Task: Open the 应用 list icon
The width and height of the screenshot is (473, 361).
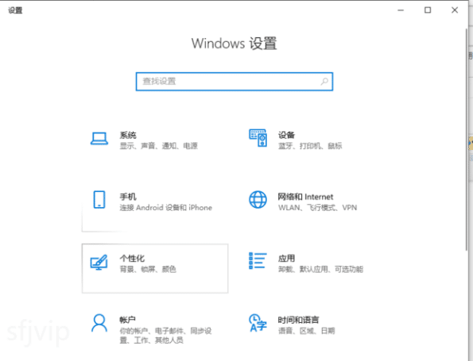Action: (258, 261)
